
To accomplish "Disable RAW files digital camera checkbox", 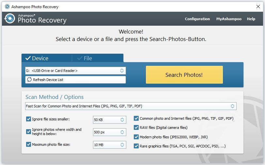I will coord(136,128).
